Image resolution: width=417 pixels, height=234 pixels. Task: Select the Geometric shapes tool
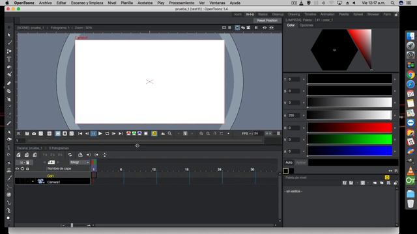click(9, 51)
